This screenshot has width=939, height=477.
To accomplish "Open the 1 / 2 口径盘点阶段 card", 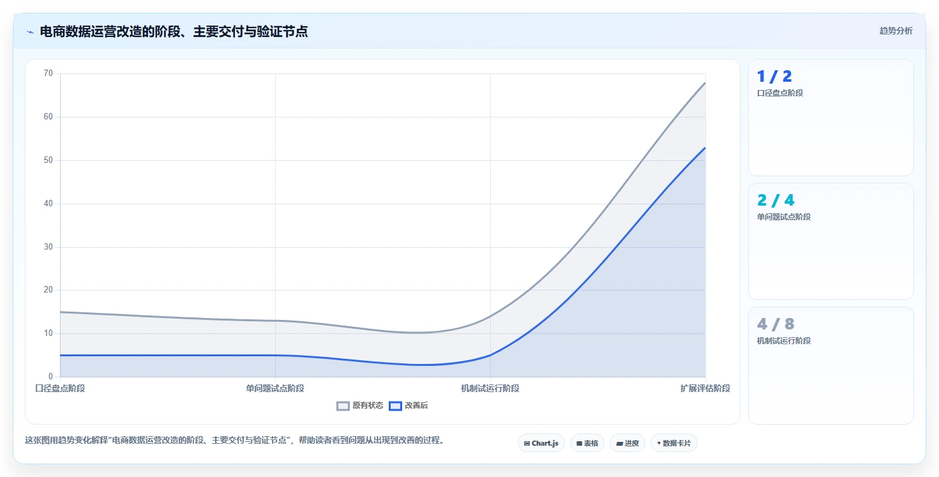I will [831, 117].
